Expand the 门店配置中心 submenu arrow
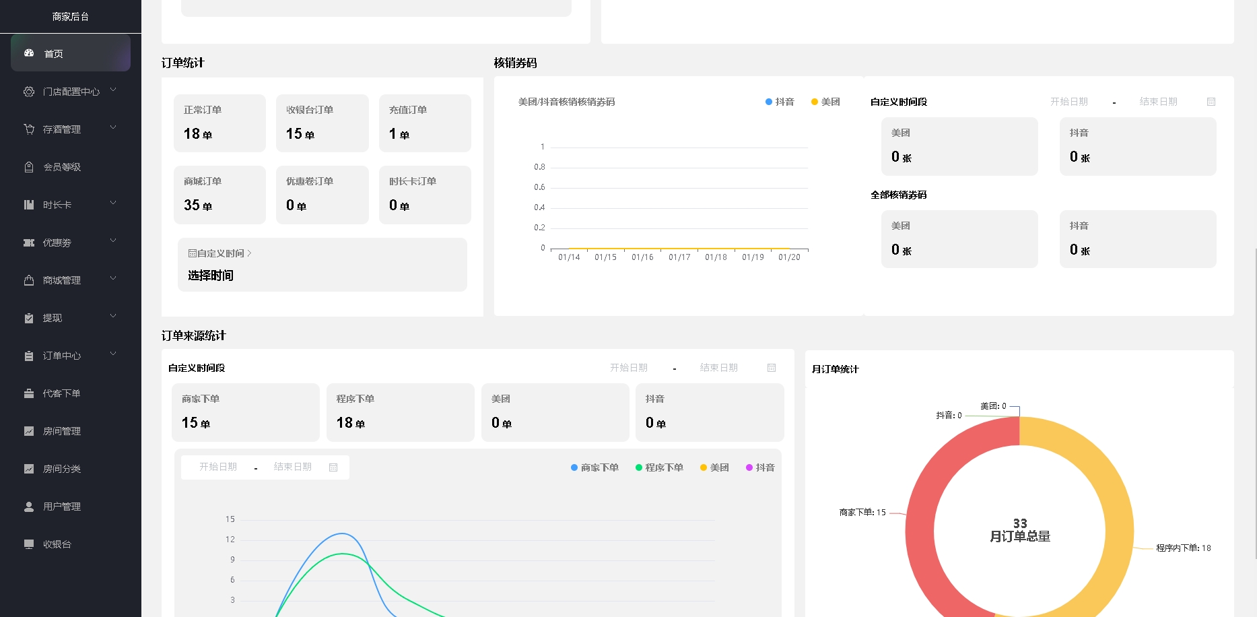Viewport: 1257px width, 617px height. [113, 90]
